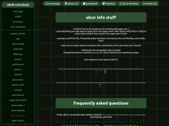
Task: Open the soweli suli nav button
Action: (x=150, y=4)
